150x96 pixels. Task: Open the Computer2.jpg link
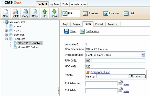[100, 72]
